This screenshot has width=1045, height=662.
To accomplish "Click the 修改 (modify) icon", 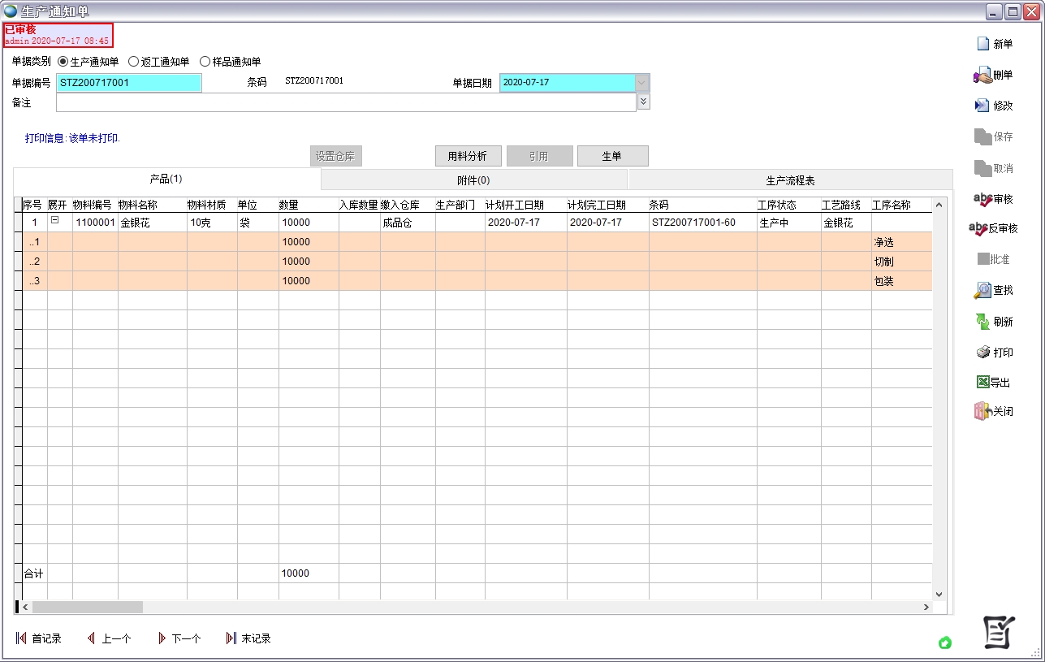I will (x=982, y=106).
